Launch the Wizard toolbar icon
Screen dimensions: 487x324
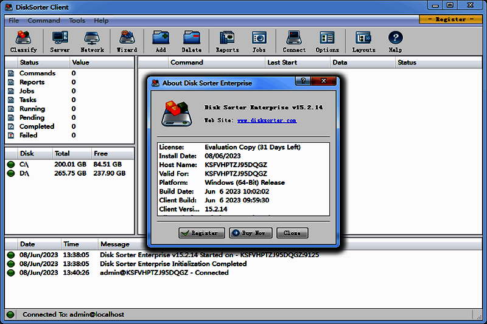pyautogui.click(x=127, y=41)
